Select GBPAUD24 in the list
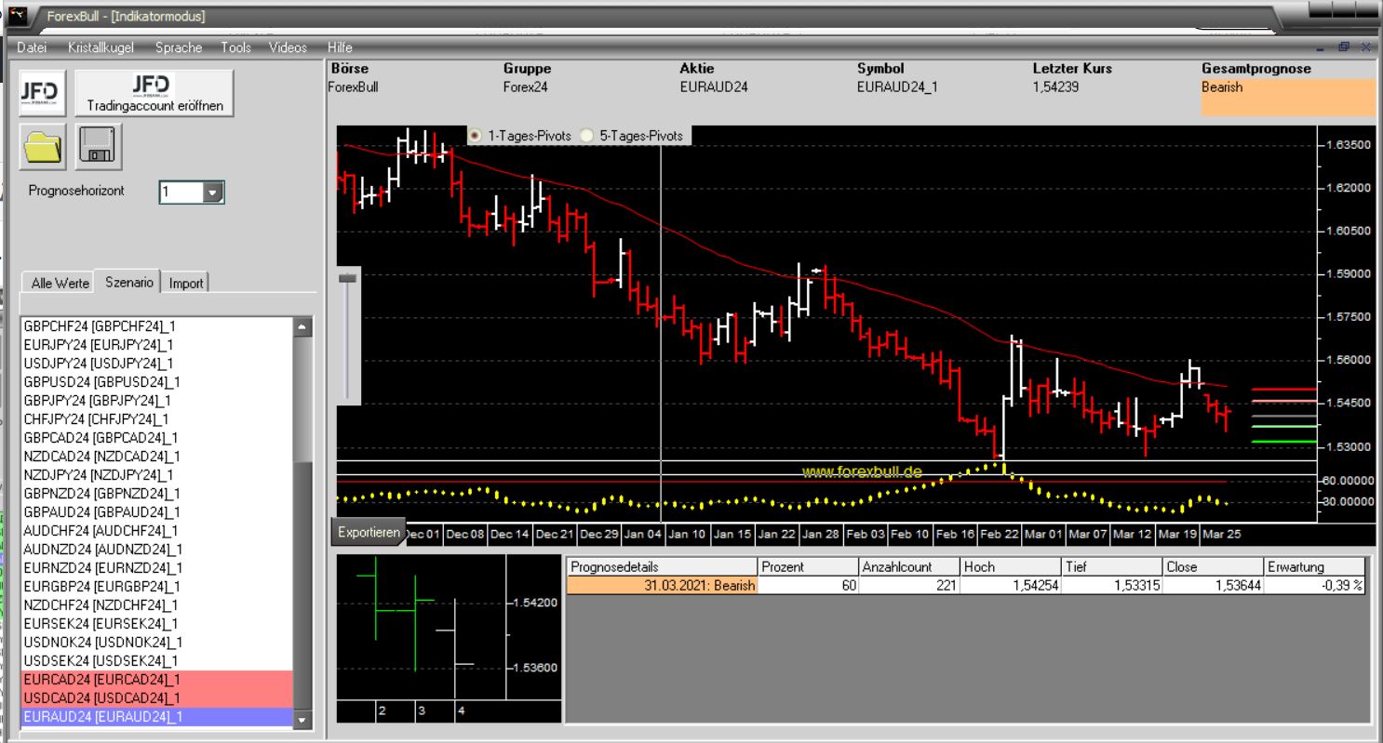The width and height of the screenshot is (1383, 743). click(155, 512)
